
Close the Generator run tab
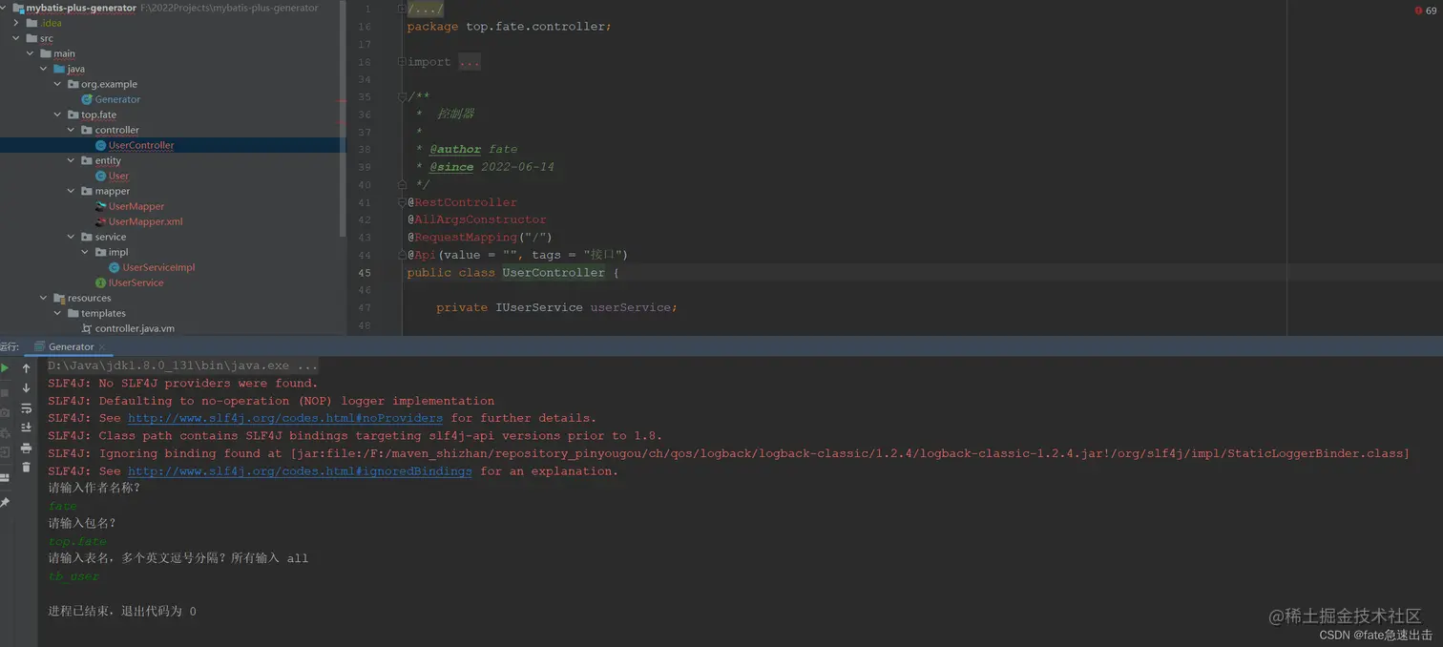[x=102, y=346]
